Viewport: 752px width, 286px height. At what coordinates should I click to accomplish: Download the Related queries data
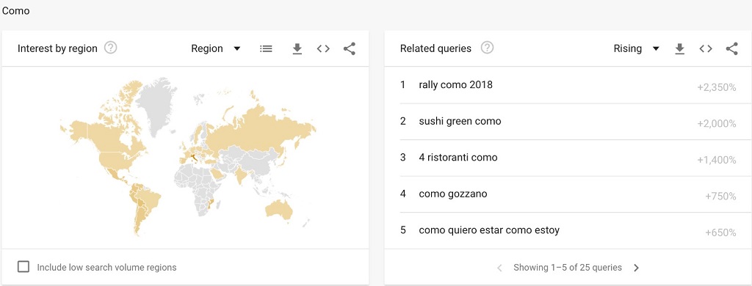click(679, 48)
